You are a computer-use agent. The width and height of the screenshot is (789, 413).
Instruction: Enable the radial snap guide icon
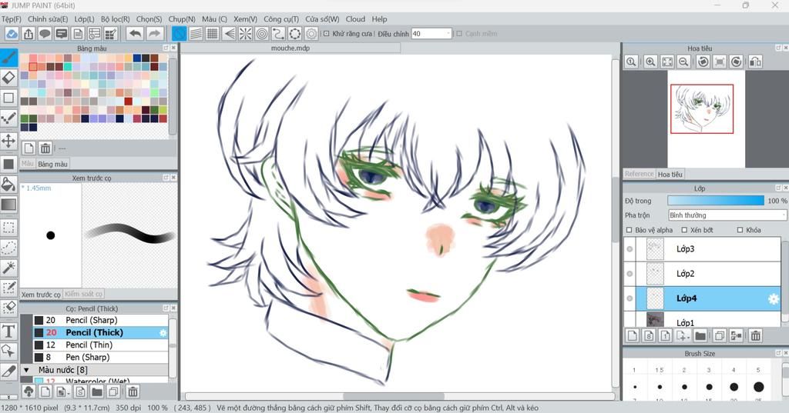[x=246, y=34]
